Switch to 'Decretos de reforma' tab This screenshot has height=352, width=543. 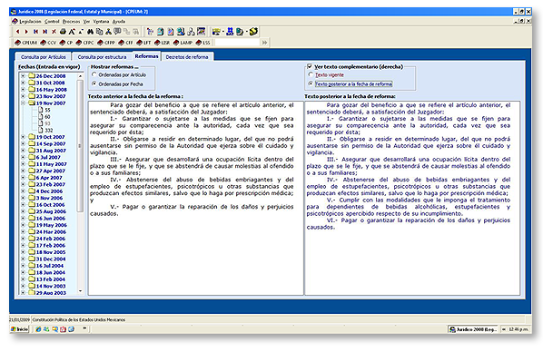(187, 57)
